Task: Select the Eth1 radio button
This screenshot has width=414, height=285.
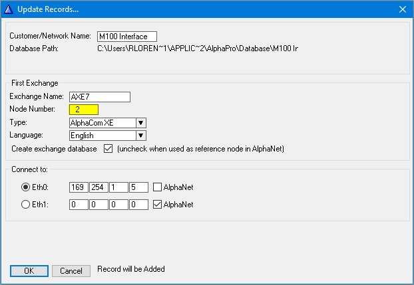Action: pos(25,205)
